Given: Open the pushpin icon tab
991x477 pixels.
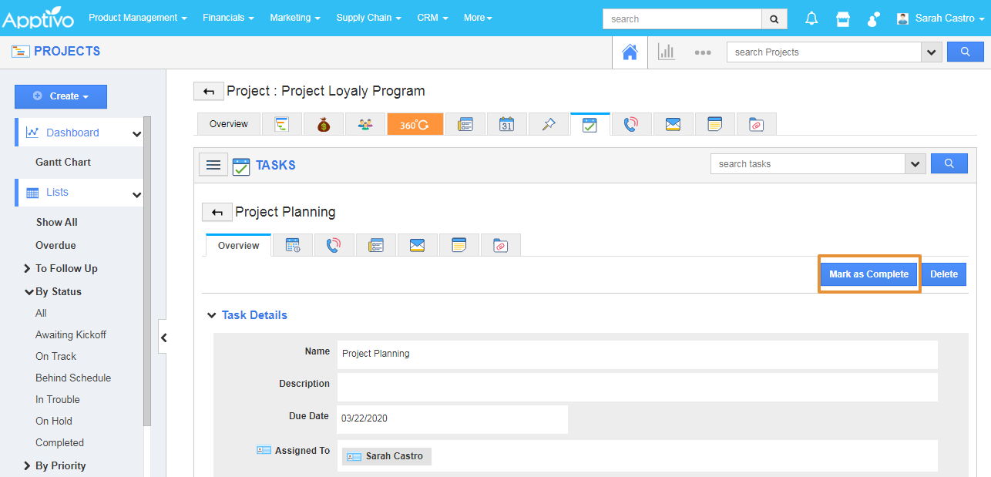Looking at the screenshot, I should (549, 124).
